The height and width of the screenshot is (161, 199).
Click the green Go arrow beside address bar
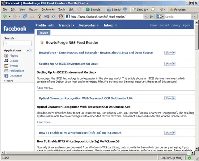[151, 16]
